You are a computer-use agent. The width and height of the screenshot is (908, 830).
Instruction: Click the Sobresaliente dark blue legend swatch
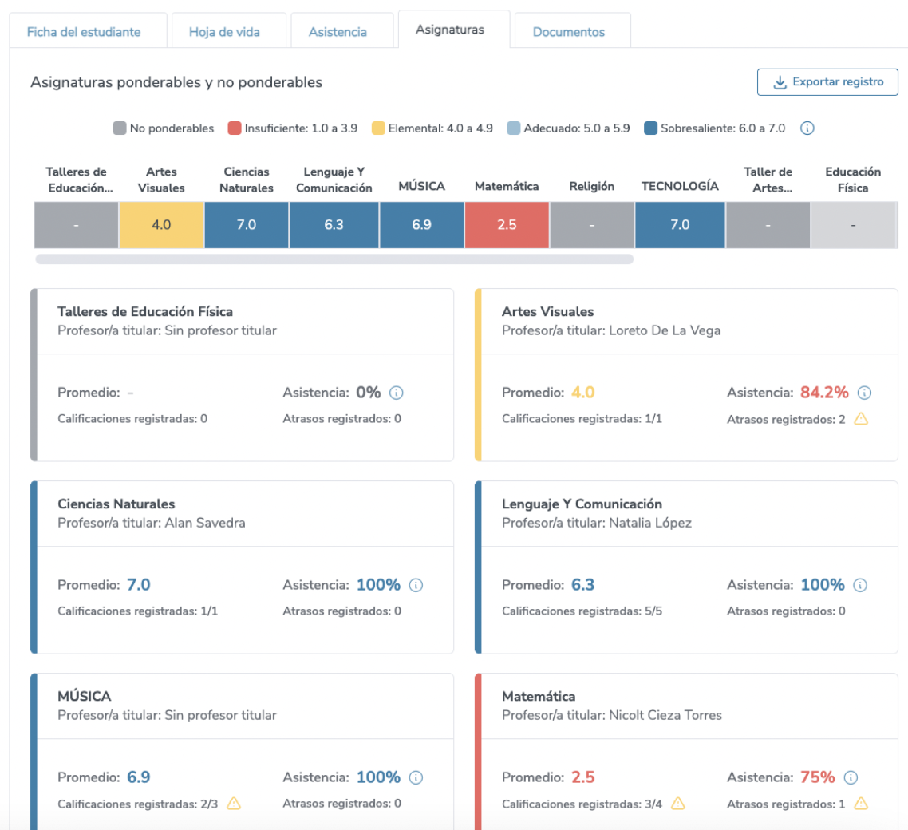(x=650, y=128)
